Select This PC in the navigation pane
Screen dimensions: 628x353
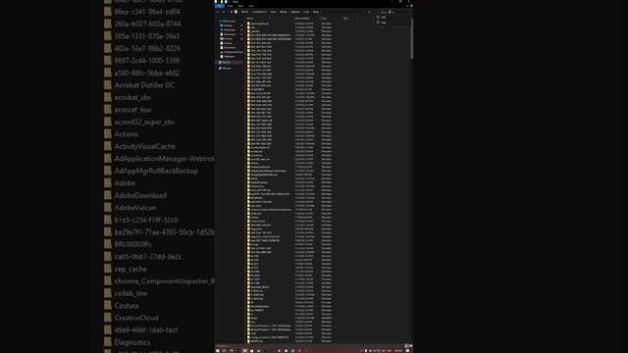pyautogui.click(x=227, y=63)
